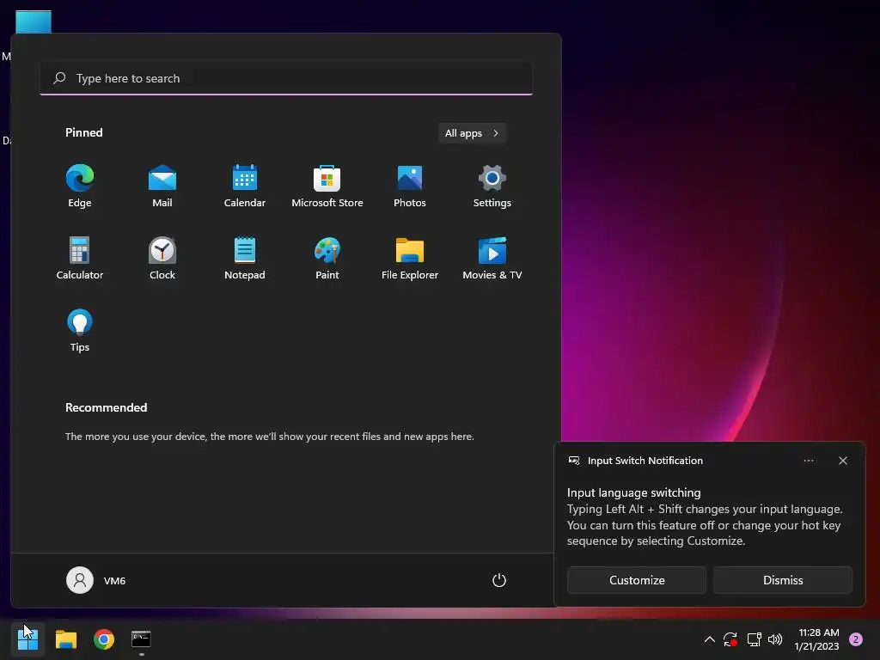Launch the Mail app
The height and width of the screenshot is (660, 880).
pos(162,186)
